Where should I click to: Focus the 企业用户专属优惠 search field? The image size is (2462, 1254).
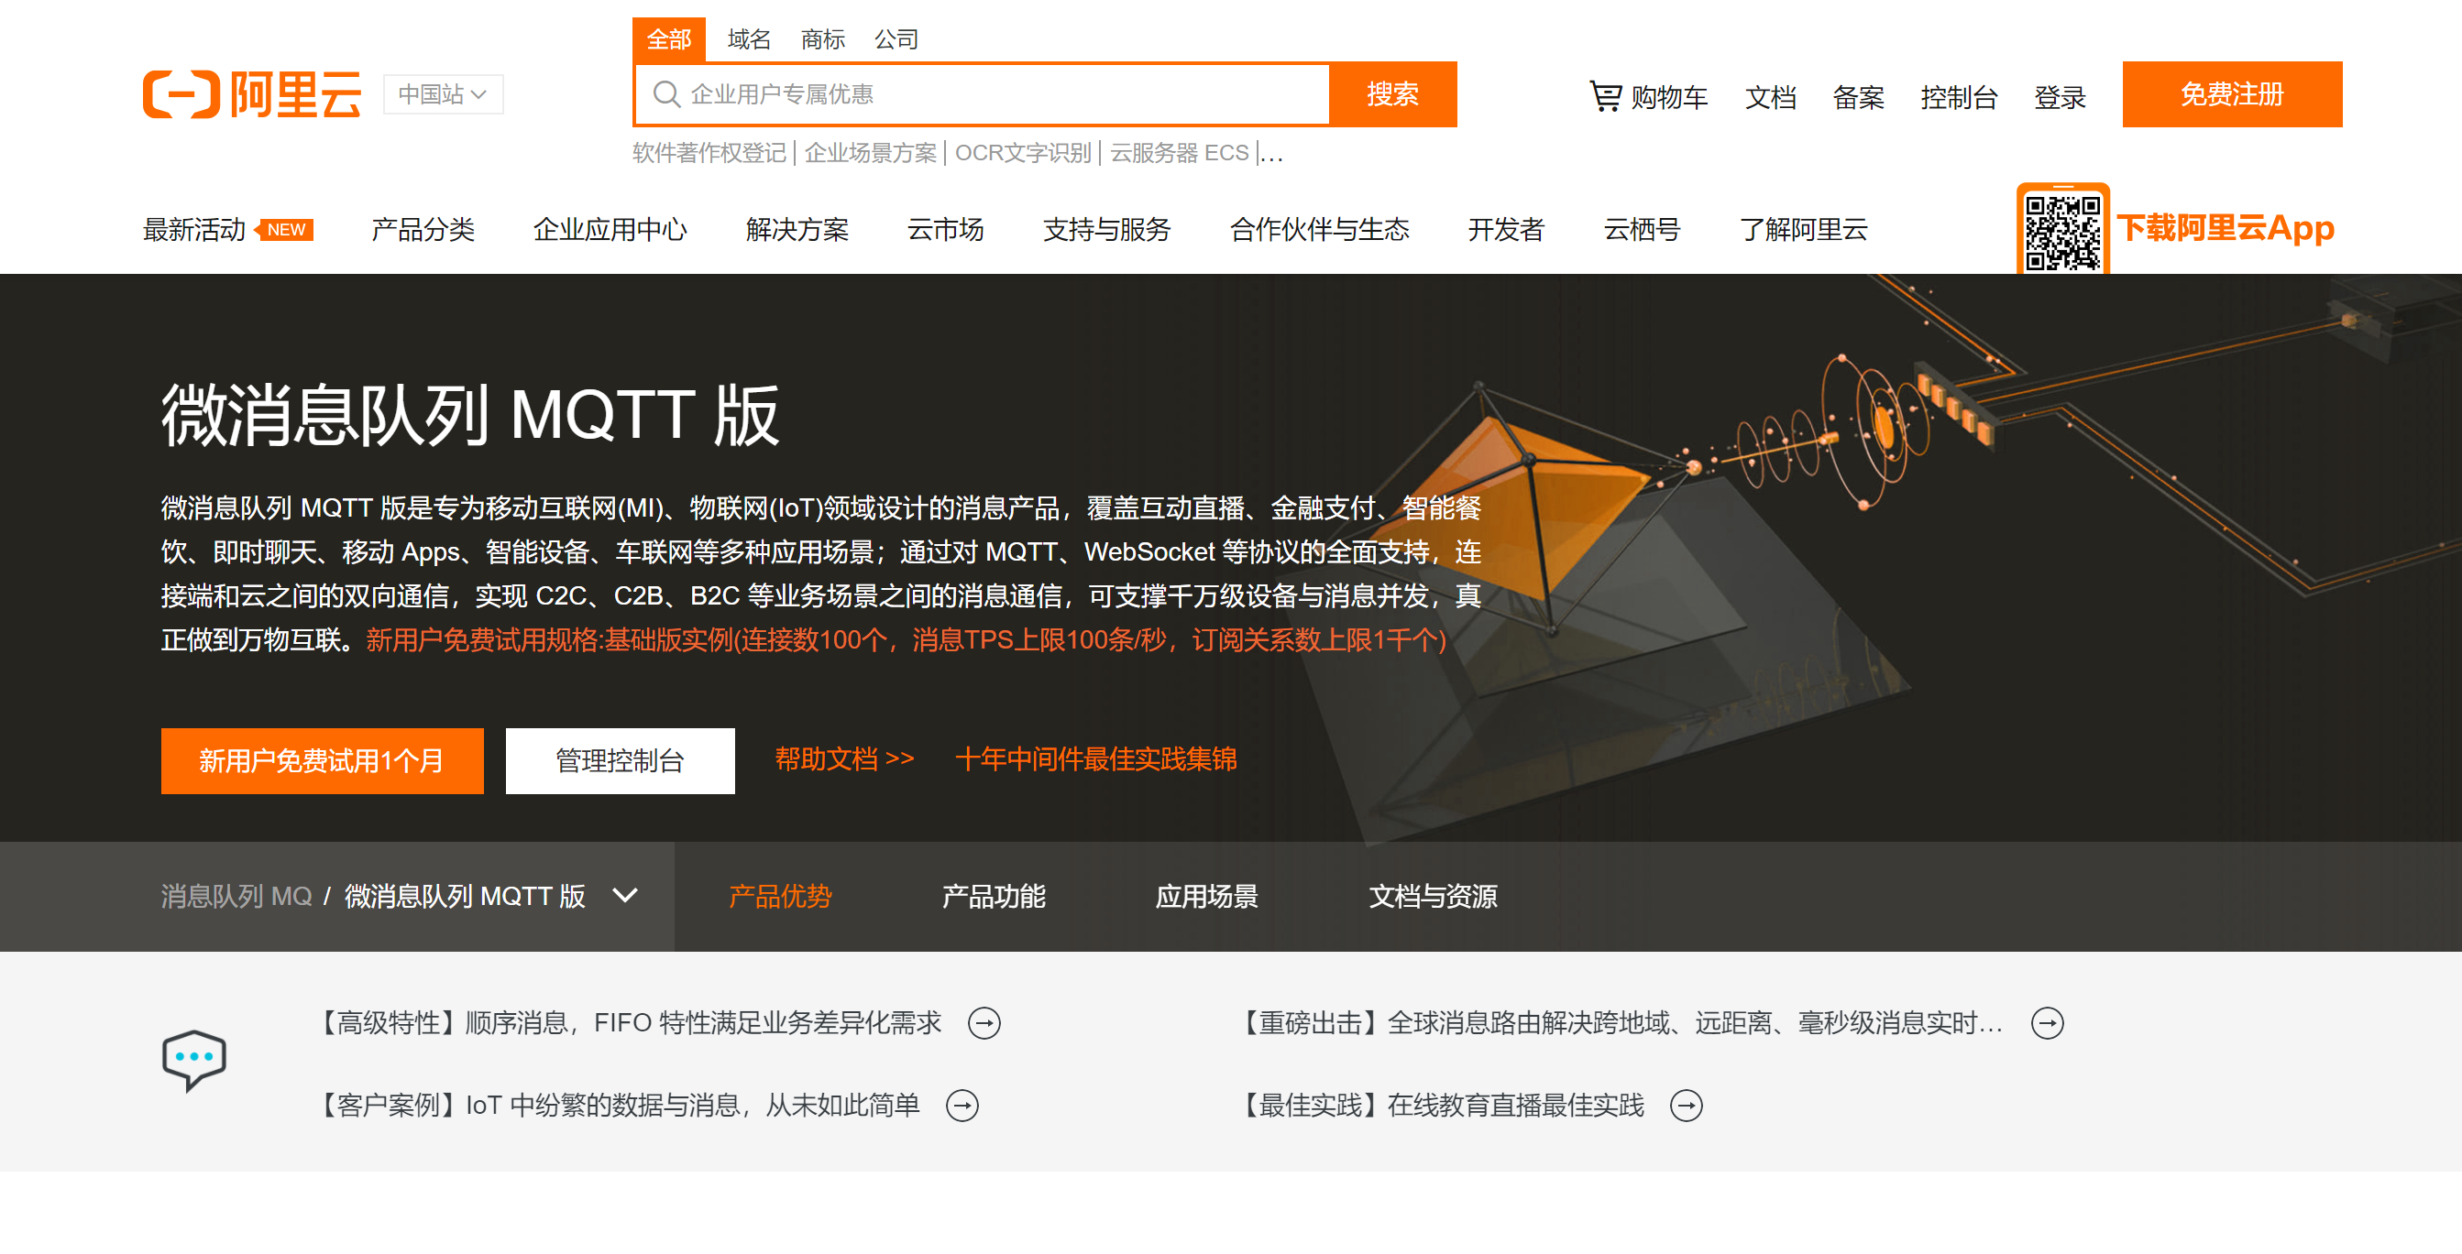[x=982, y=93]
